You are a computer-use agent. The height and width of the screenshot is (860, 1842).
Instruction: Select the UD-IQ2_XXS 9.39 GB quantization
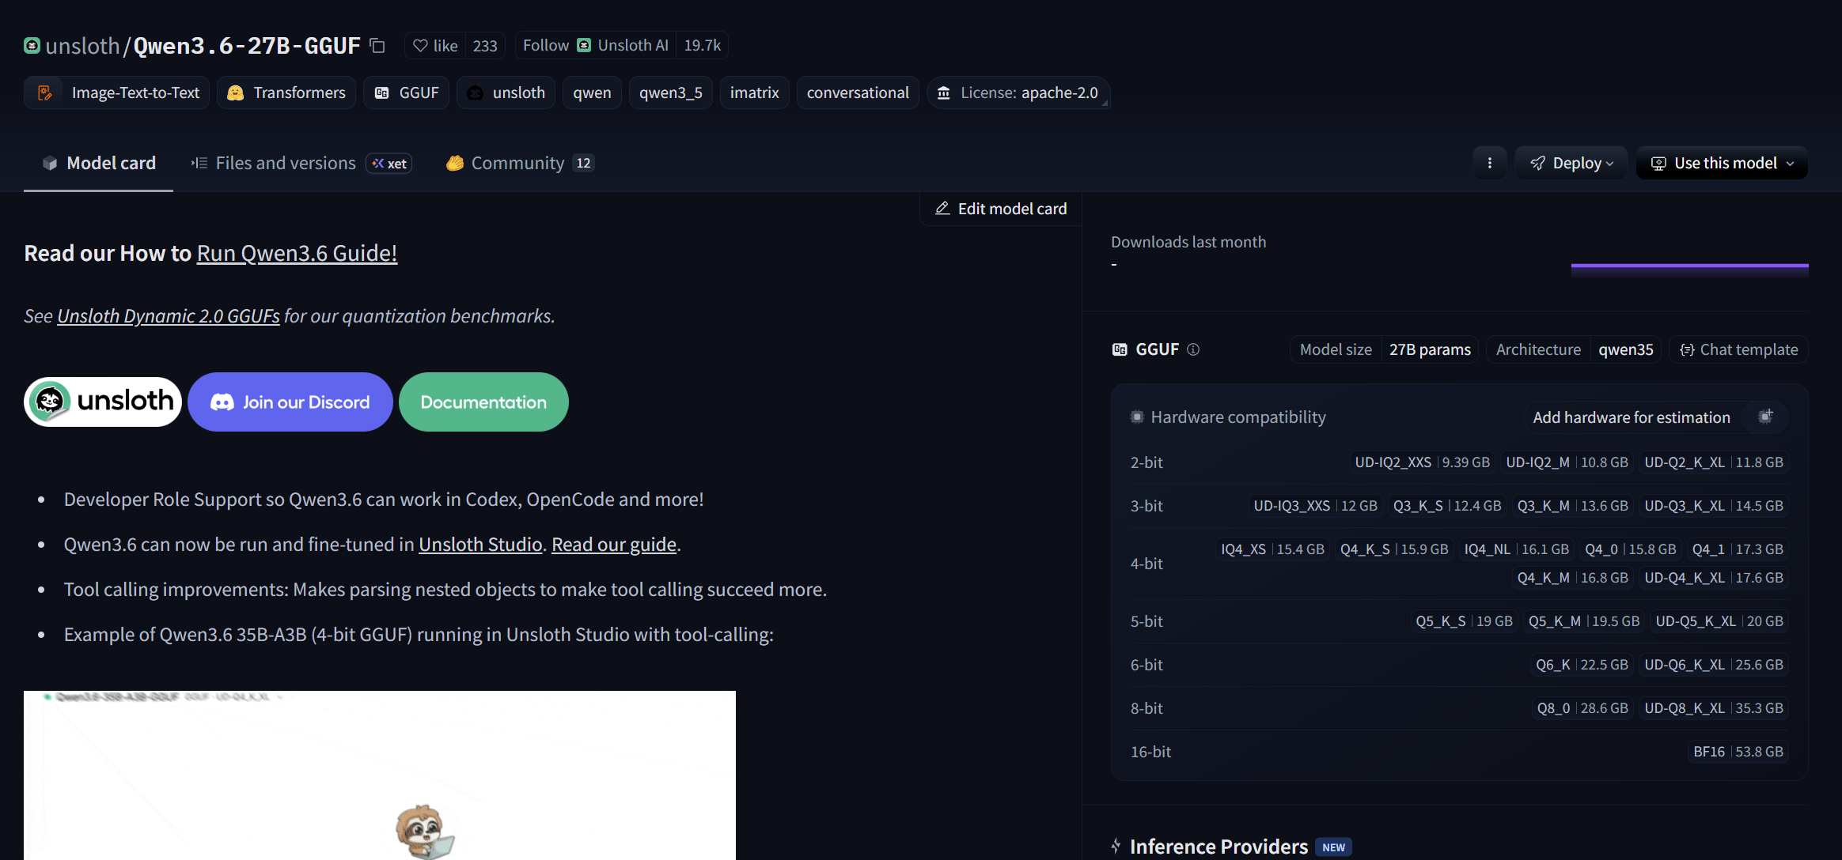tap(1422, 462)
